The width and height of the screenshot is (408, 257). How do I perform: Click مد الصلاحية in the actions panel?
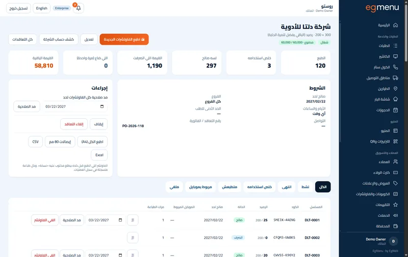click(x=27, y=107)
